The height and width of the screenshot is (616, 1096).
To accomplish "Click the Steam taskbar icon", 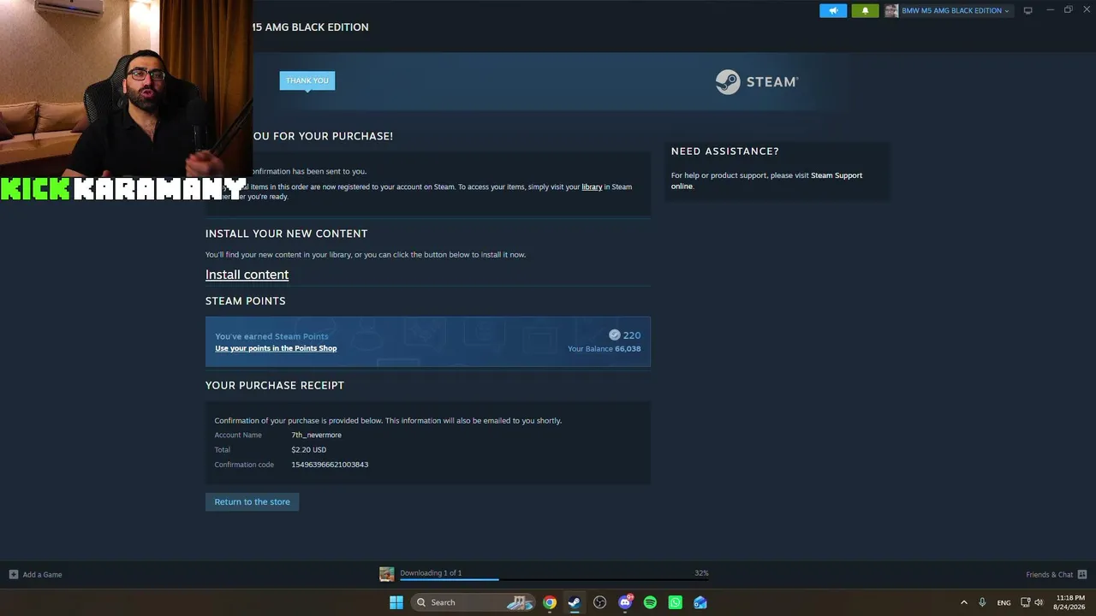I will [x=575, y=602].
